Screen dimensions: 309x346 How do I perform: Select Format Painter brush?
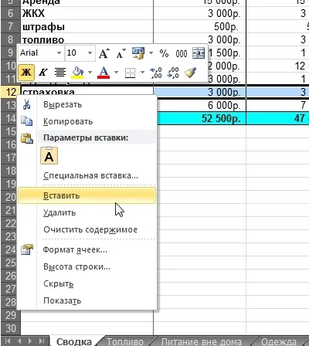(190, 73)
